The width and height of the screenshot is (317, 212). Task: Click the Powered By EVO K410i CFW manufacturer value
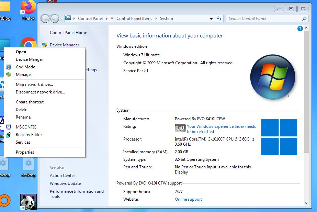[x=200, y=119]
